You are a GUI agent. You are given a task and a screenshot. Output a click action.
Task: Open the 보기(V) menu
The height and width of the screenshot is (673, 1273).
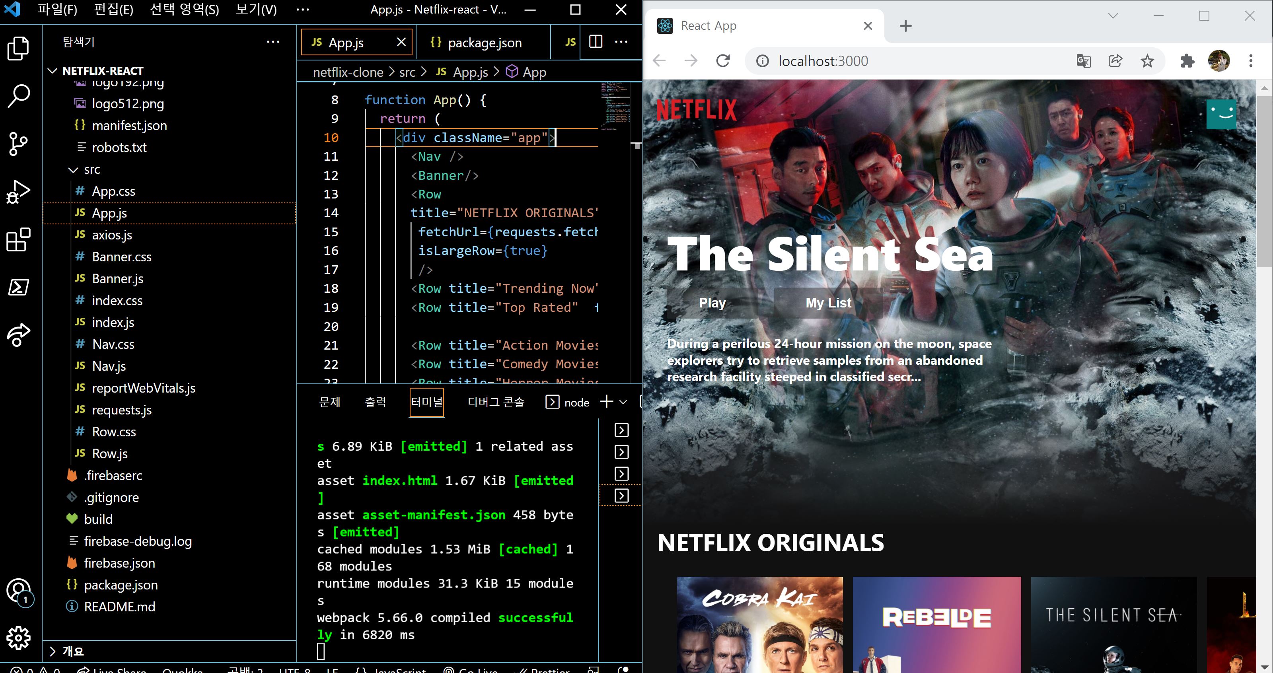pyautogui.click(x=256, y=10)
